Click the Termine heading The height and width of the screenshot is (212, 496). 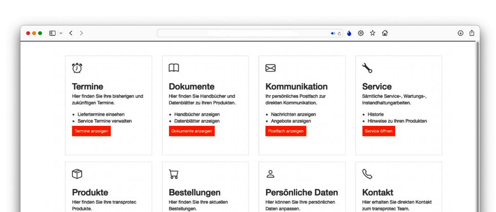pyautogui.click(x=88, y=86)
